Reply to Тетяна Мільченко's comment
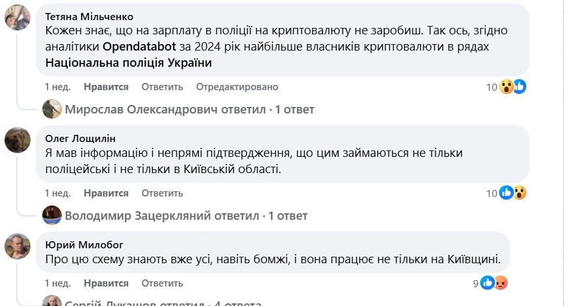Screen dimensions: 564x306 tap(162, 87)
